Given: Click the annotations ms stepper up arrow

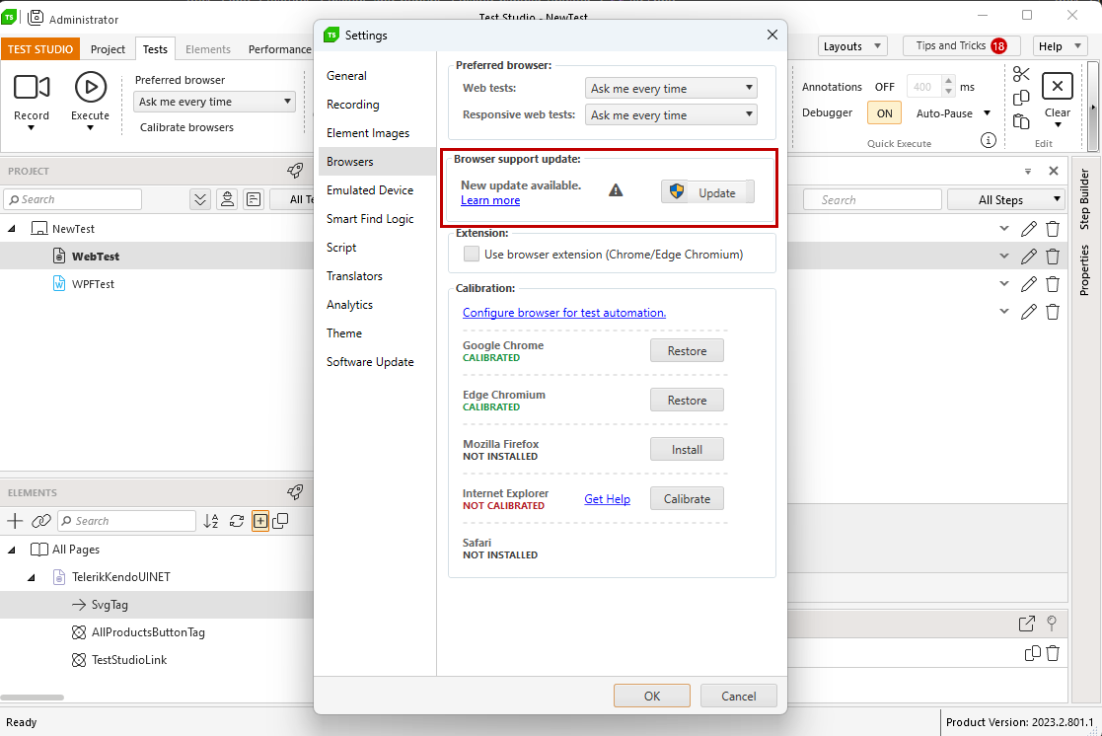Looking at the screenshot, I should pos(948,82).
